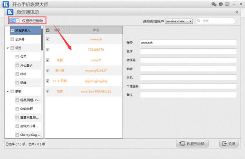Screen dimensions: 245x159
Task: Click the 个性签名 input field
Action: click(188, 86)
